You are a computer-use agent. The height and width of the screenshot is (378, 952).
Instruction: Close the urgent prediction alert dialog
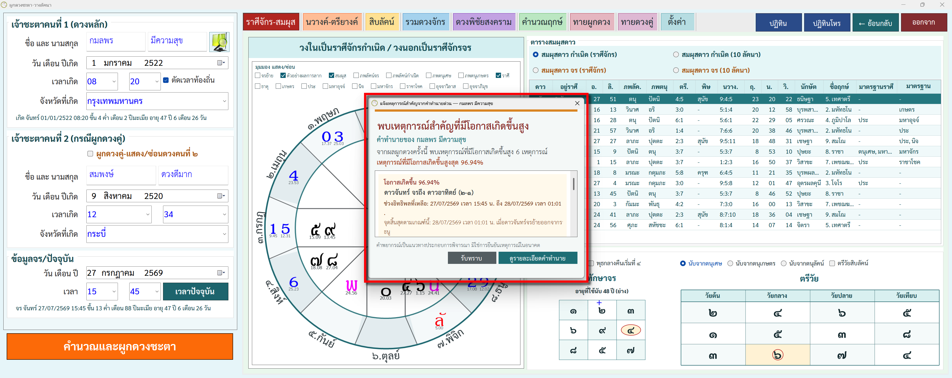point(577,103)
